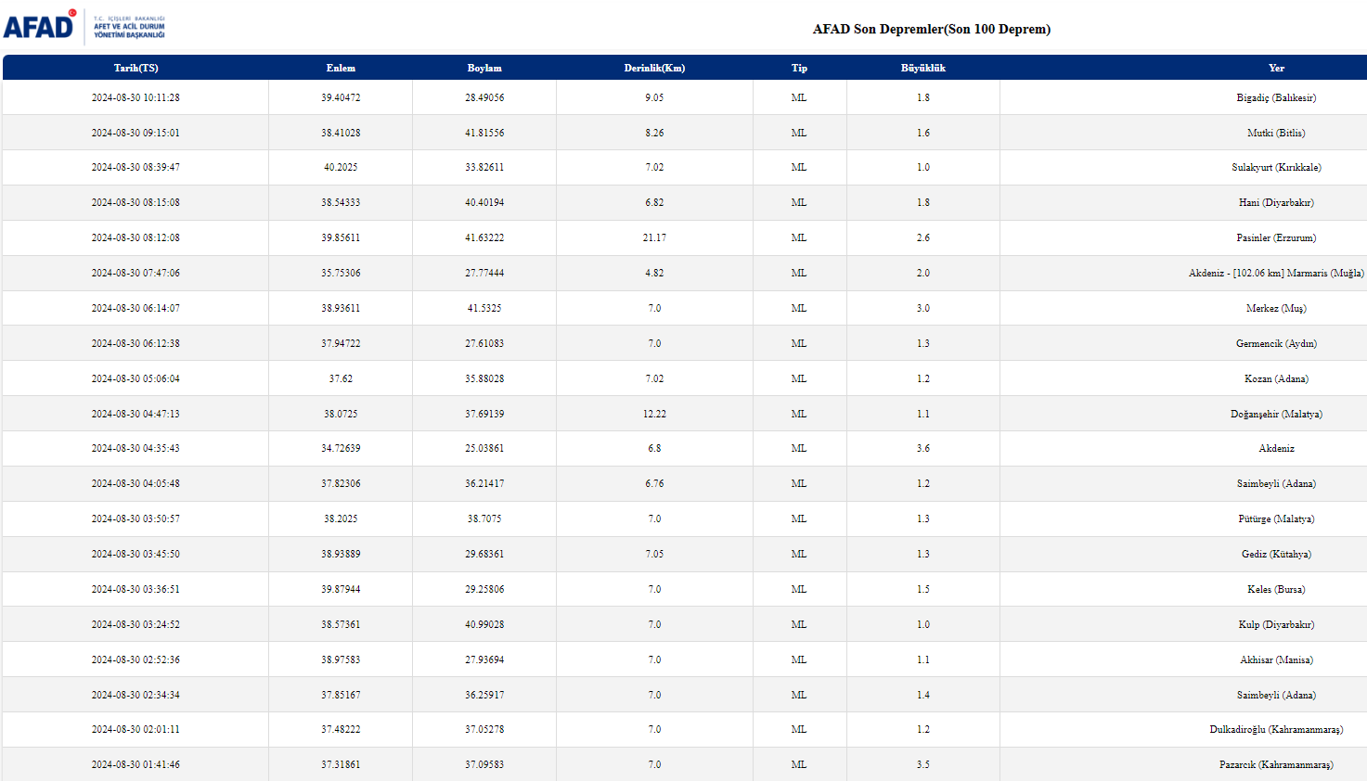Click timestamp 2024-08-30 01:41:46
Screen dimensions: 1367x781
point(135,764)
